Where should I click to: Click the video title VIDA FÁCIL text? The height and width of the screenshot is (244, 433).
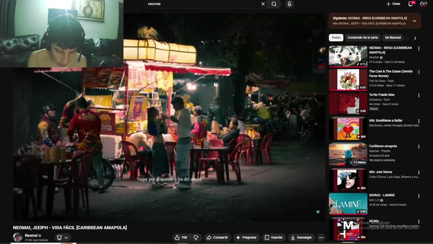coord(70,228)
